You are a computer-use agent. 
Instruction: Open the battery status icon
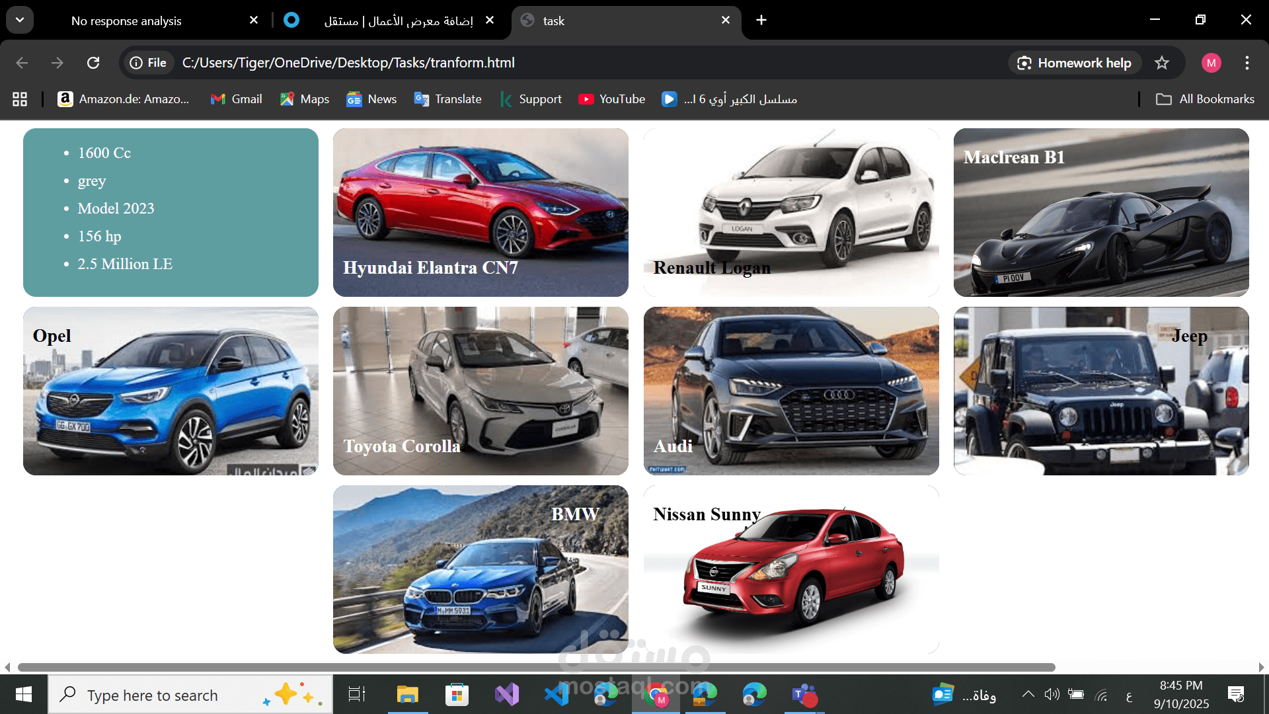[x=1076, y=694]
